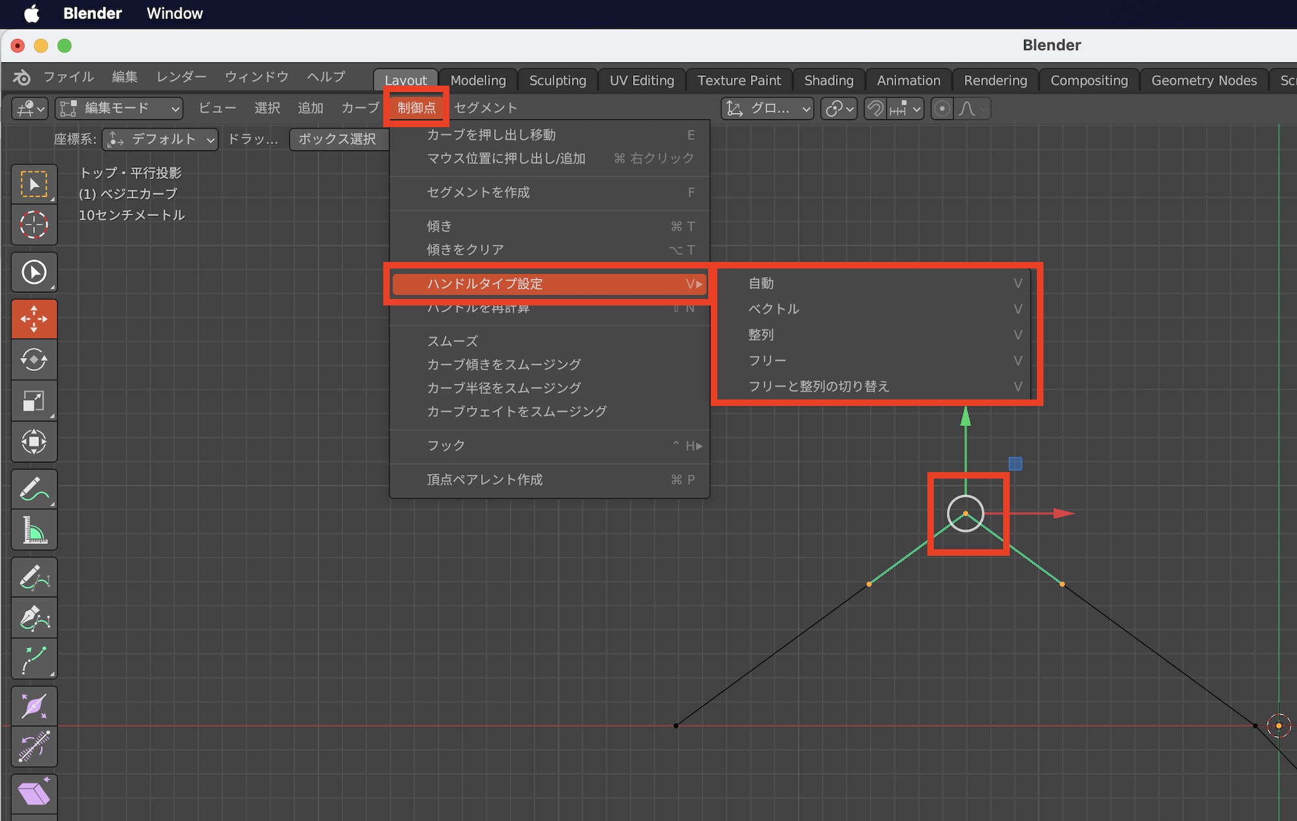Choose ベクトル handle type
The height and width of the screenshot is (821, 1297).
pos(774,309)
